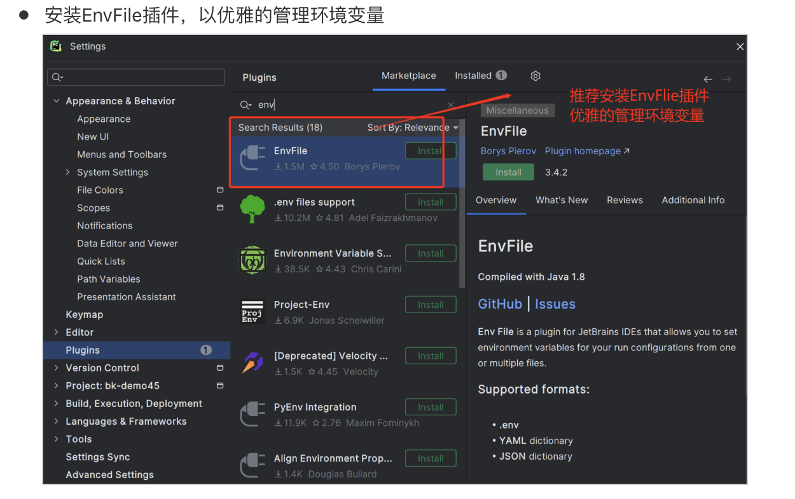Viewport: 795px width, 499px height.
Task: Click the Deprecated Velocity plugin icon
Action: pos(252,363)
